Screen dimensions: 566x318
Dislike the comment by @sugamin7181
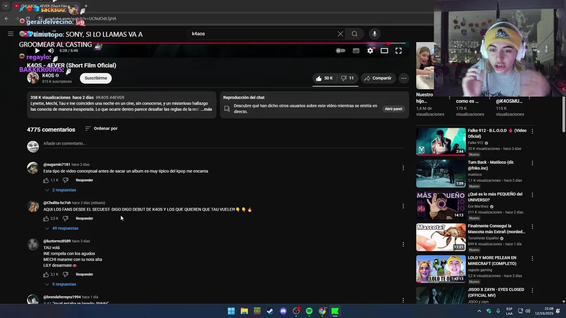click(65, 180)
